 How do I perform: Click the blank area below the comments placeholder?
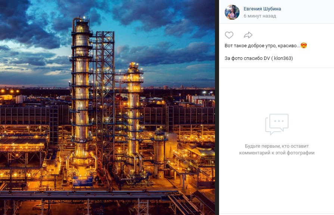[x=277, y=186]
